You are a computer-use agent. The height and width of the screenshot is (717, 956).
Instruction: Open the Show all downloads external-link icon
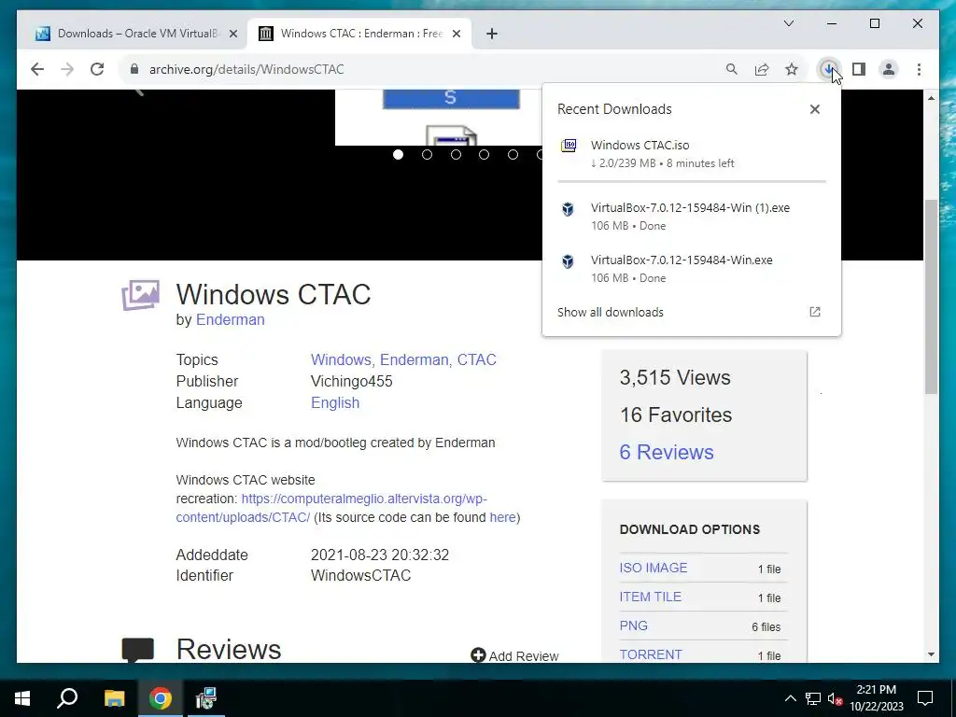(814, 312)
